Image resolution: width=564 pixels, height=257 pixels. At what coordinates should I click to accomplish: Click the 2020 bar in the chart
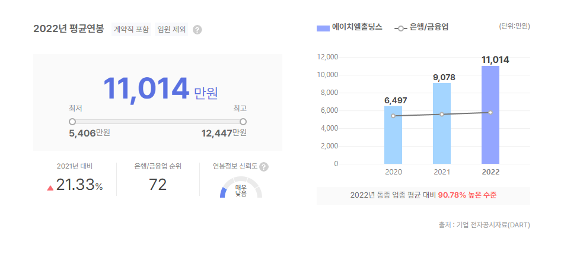click(393, 135)
